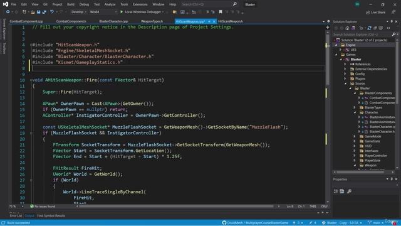Start the Local Windows Debugger play icon
This screenshot has width=401, height=226.
pyautogui.click(x=122, y=12)
